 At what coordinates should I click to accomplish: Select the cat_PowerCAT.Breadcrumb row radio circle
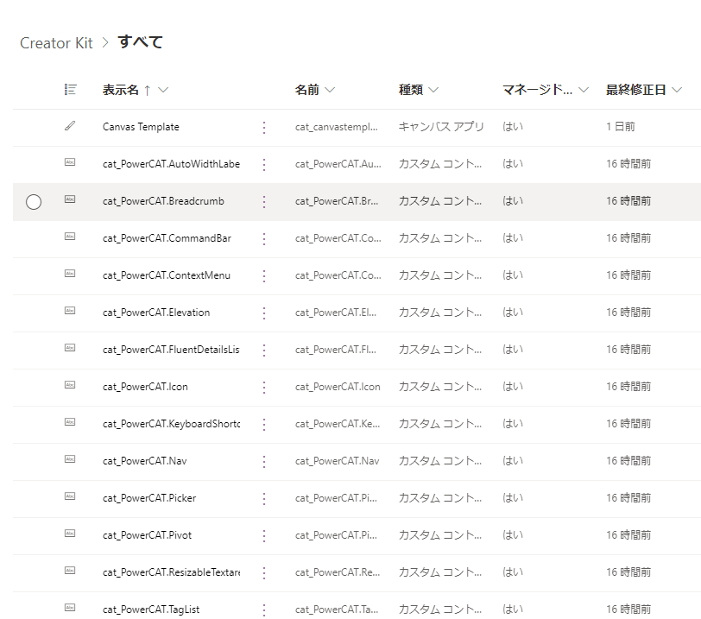pos(34,202)
